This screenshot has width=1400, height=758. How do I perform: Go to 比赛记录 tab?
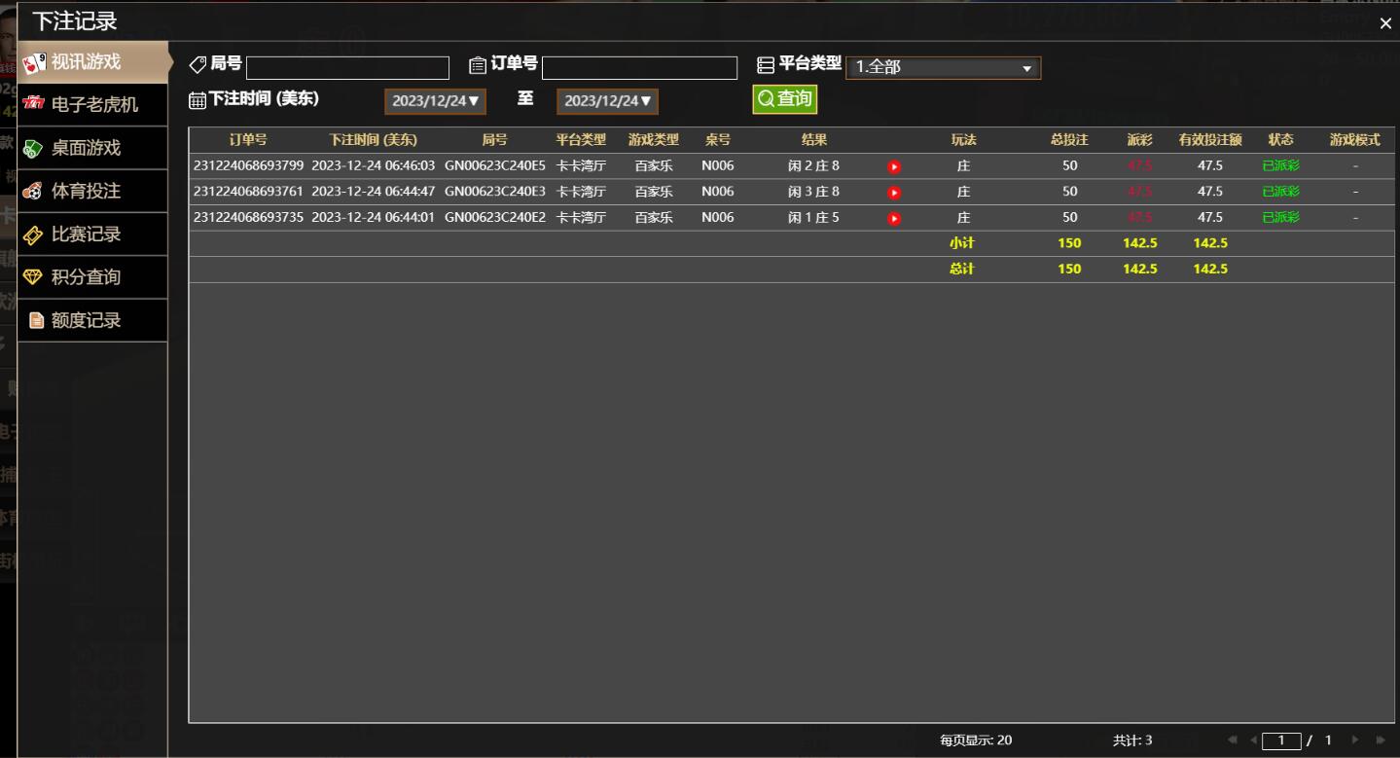click(x=92, y=235)
